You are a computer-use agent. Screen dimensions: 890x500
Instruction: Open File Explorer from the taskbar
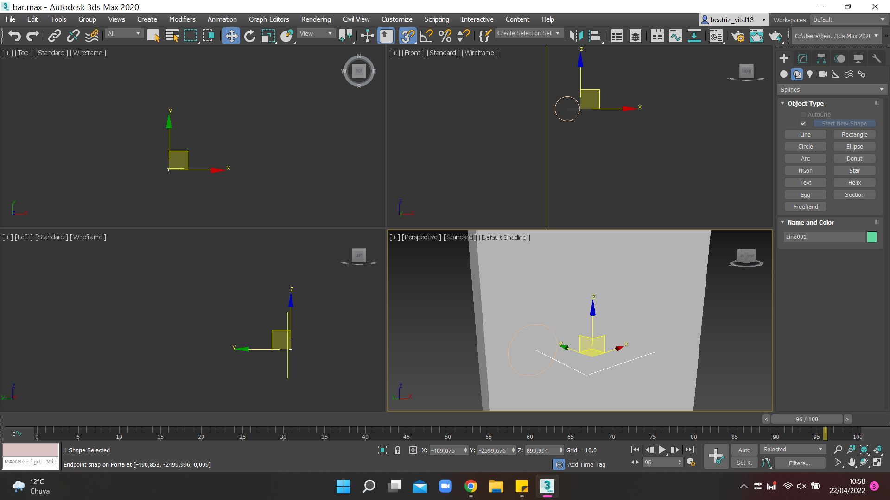496,486
